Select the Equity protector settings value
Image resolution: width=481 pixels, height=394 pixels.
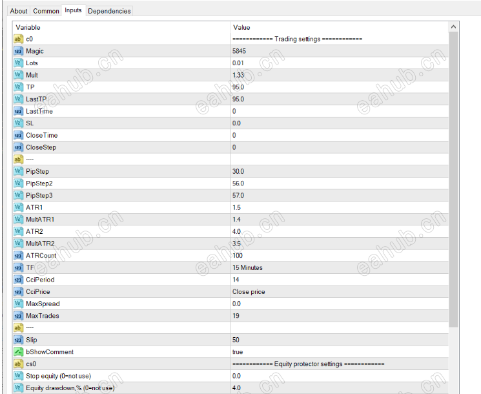(x=309, y=364)
